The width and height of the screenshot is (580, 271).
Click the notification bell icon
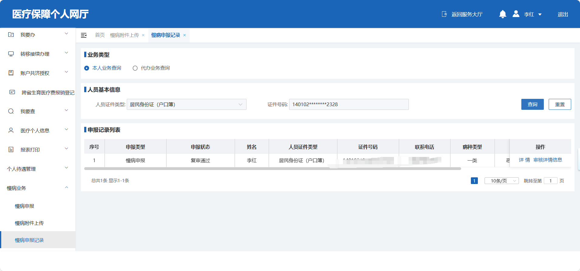pyautogui.click(x=502, y=14)
